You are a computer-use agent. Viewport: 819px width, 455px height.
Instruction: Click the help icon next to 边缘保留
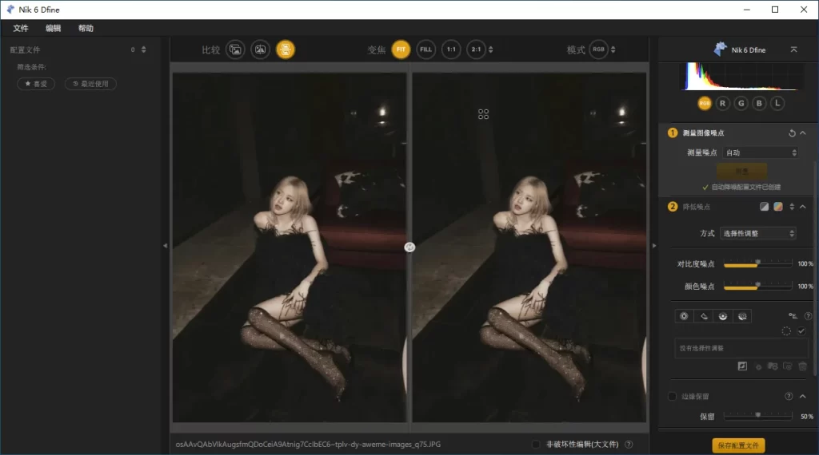(x=789, y=396)
